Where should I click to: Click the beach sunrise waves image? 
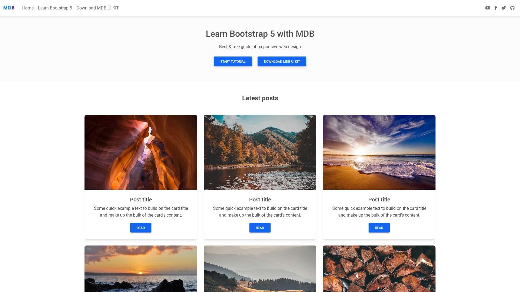tap(379, 152)
